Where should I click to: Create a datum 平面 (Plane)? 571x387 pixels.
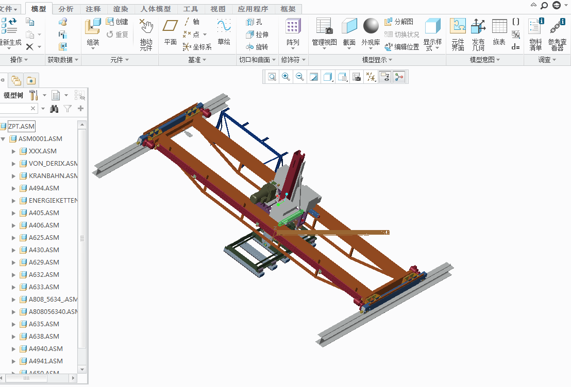tap(170, 33)
